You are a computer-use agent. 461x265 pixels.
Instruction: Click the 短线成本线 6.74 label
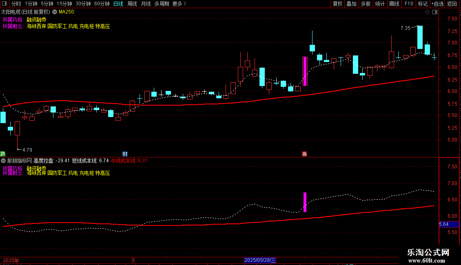90,161
